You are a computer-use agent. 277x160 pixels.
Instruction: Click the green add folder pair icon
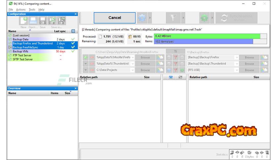click(x=85, y=57)
